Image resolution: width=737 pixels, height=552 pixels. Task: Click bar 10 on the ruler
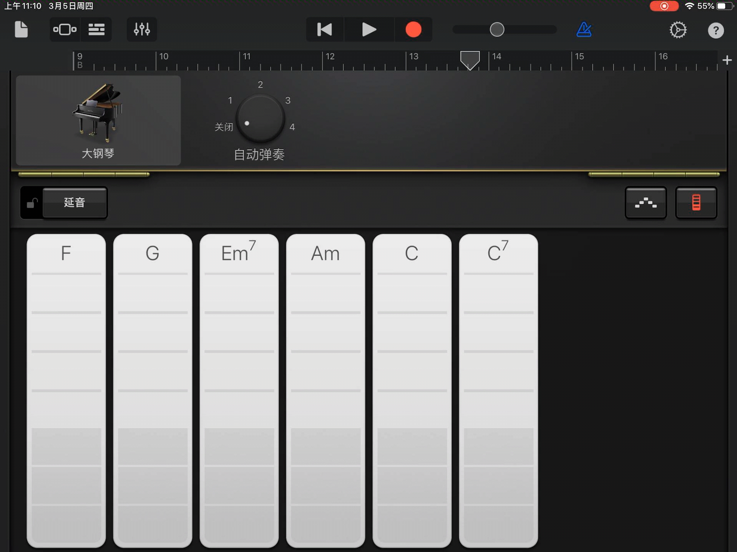click(164, 57)
